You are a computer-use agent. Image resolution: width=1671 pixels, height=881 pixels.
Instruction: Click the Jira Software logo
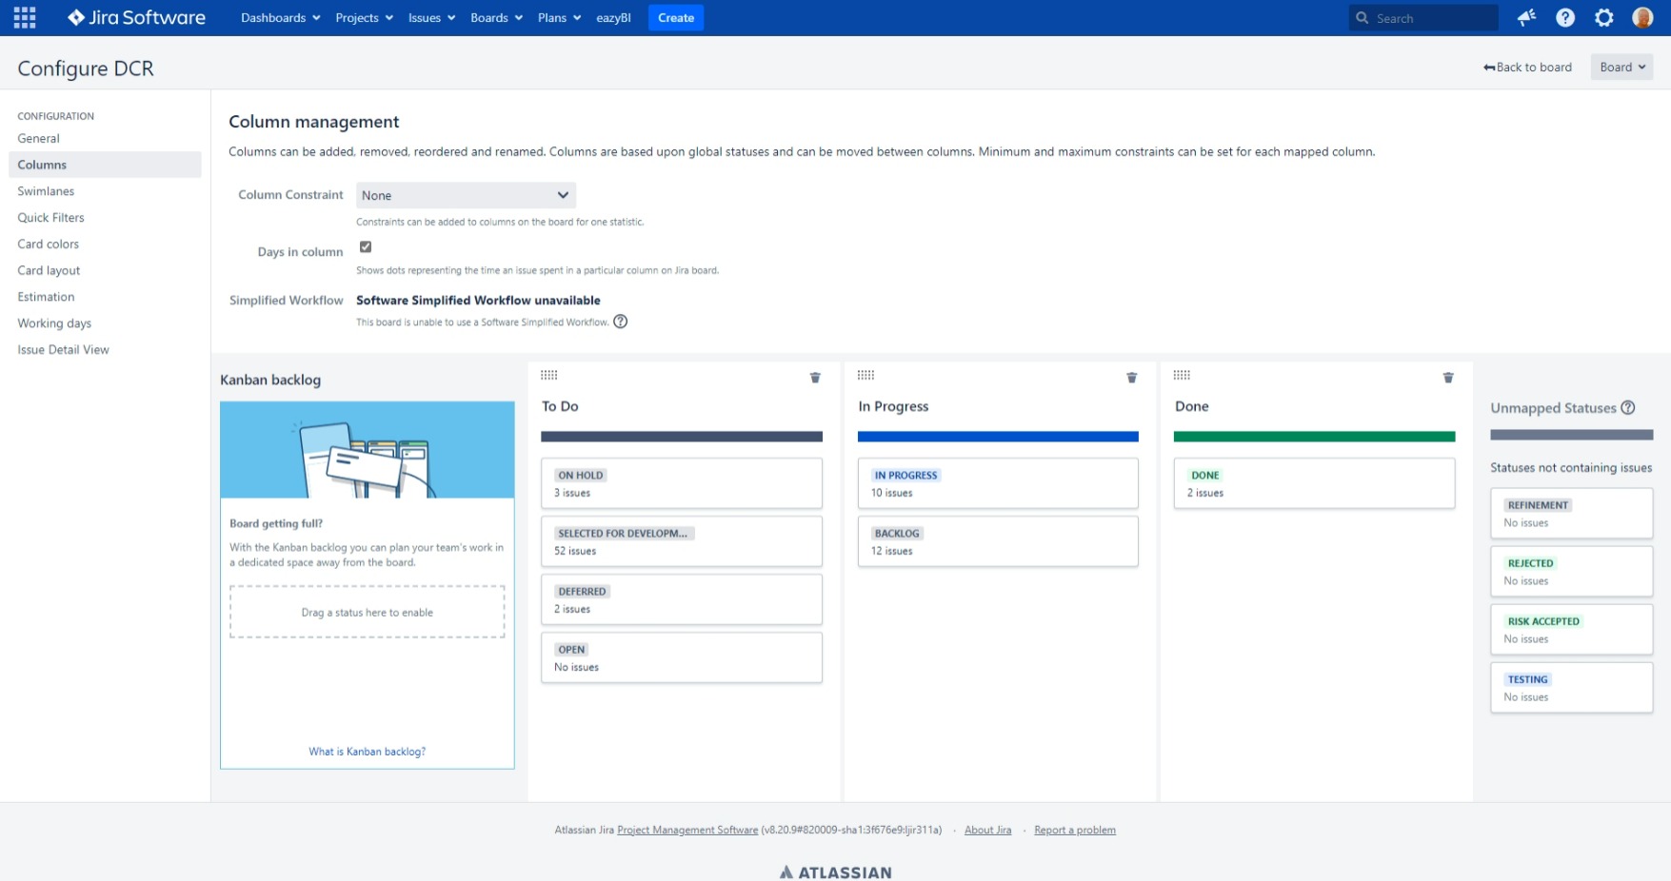pyautogui.click(x=135, y=17)
